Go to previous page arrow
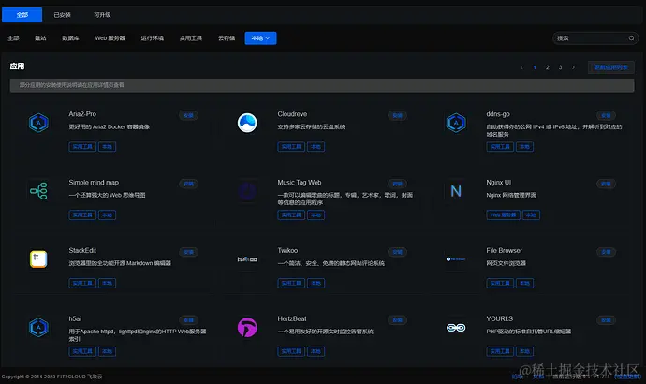 coord(521,67)
